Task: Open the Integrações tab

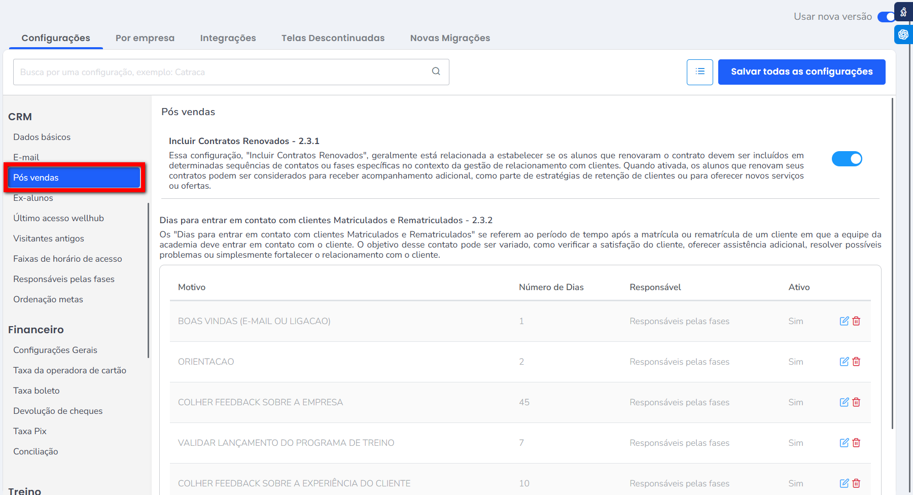Action: (x=228, y=38)
